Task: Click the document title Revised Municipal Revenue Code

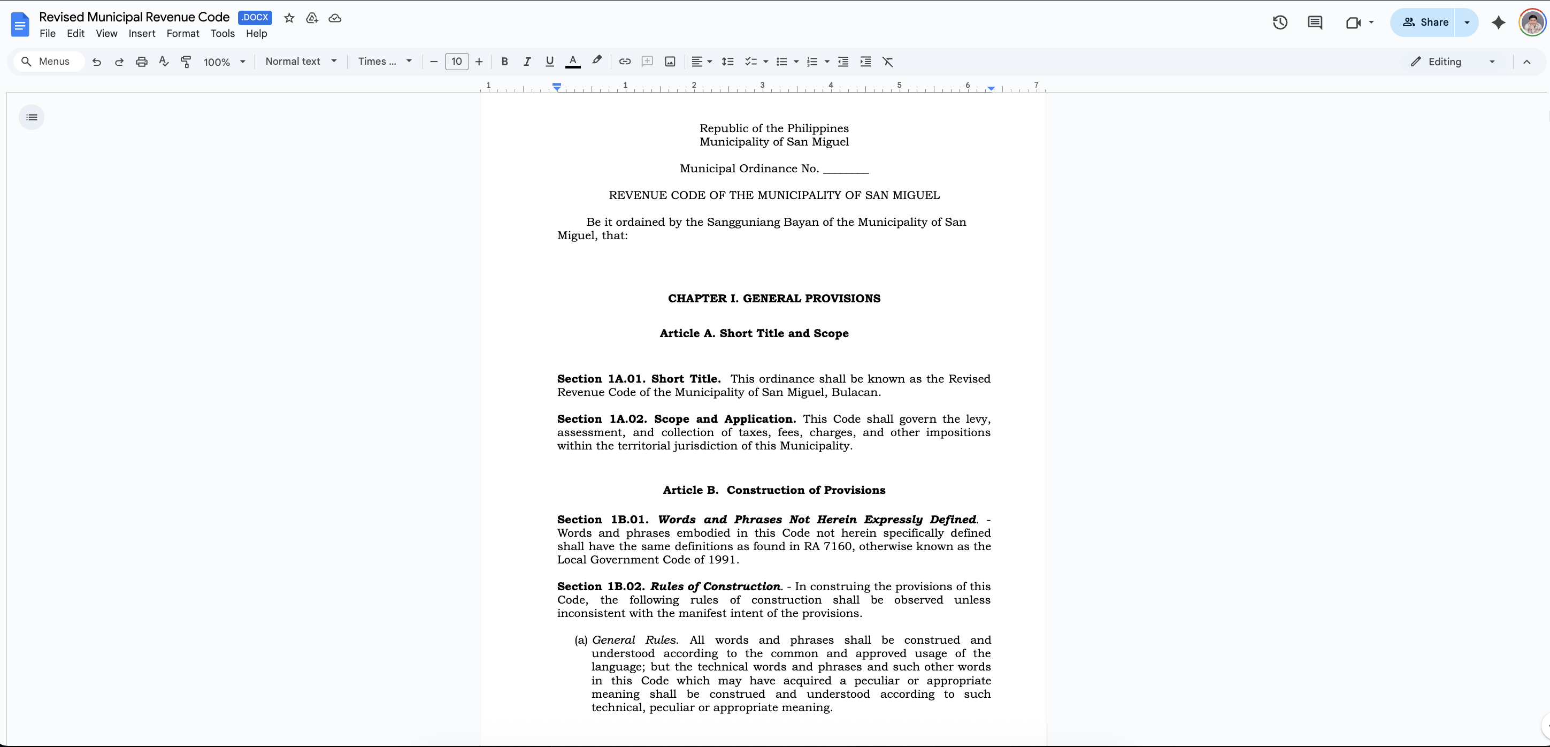Action: 134,17
